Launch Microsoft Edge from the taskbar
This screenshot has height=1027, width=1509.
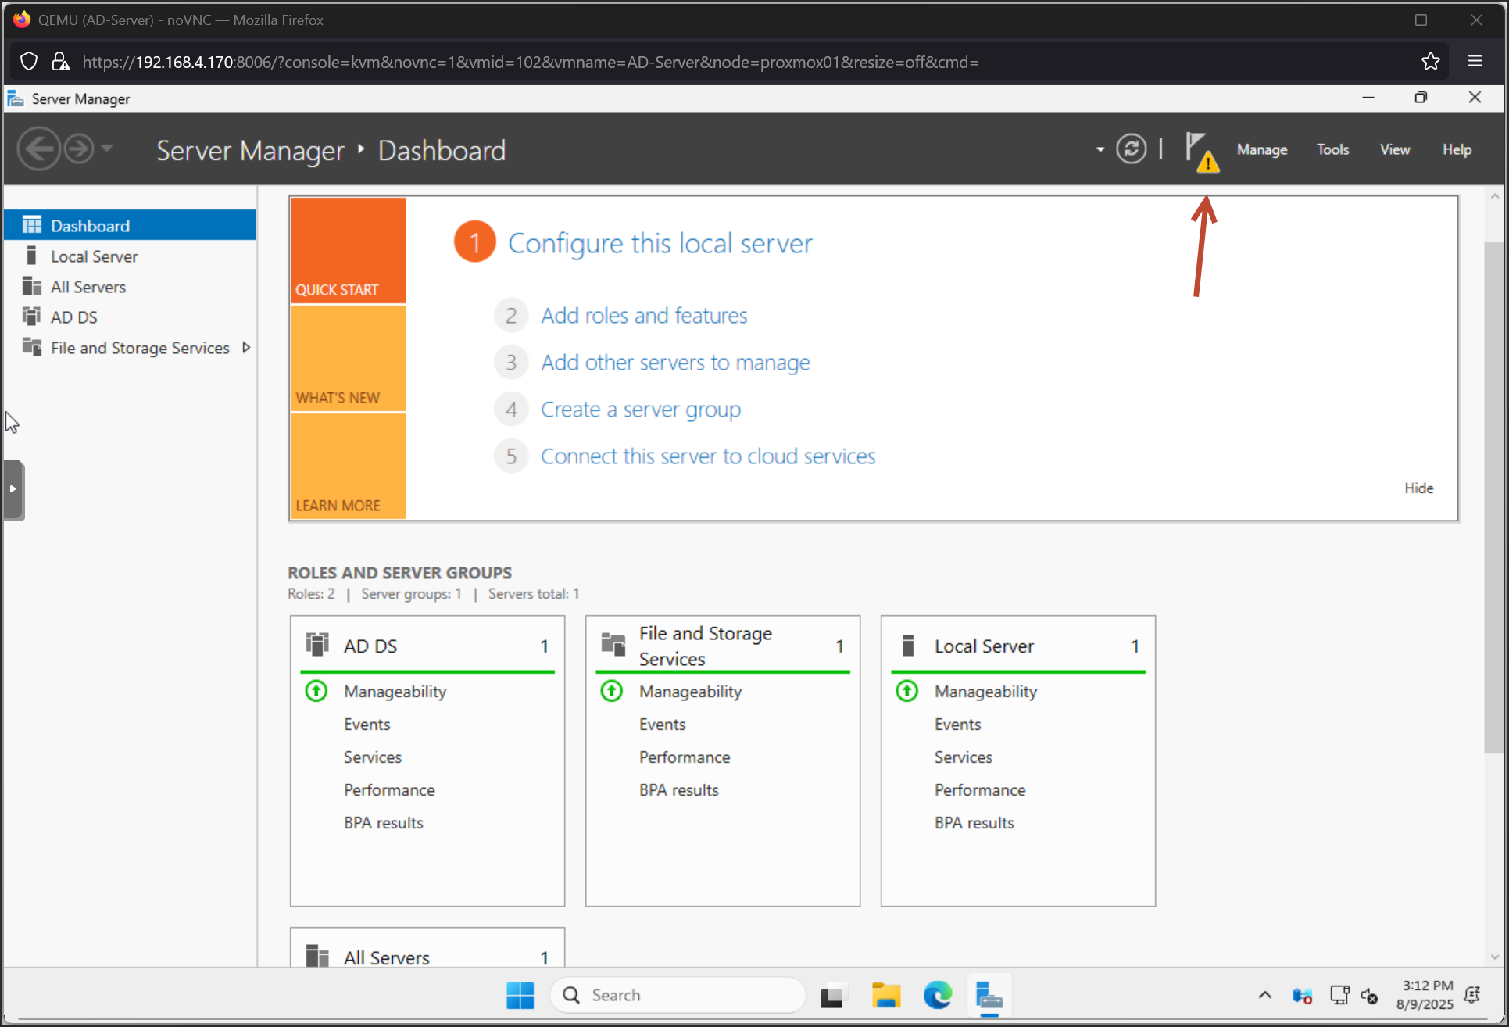click(937, 995)
